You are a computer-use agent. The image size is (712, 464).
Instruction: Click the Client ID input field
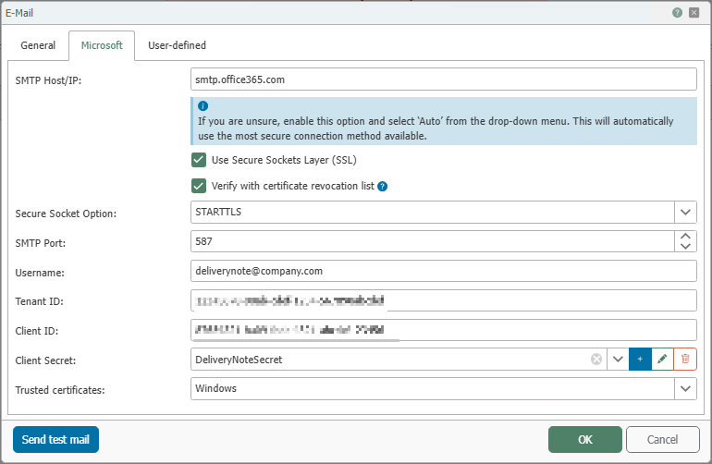pos(444,330)
